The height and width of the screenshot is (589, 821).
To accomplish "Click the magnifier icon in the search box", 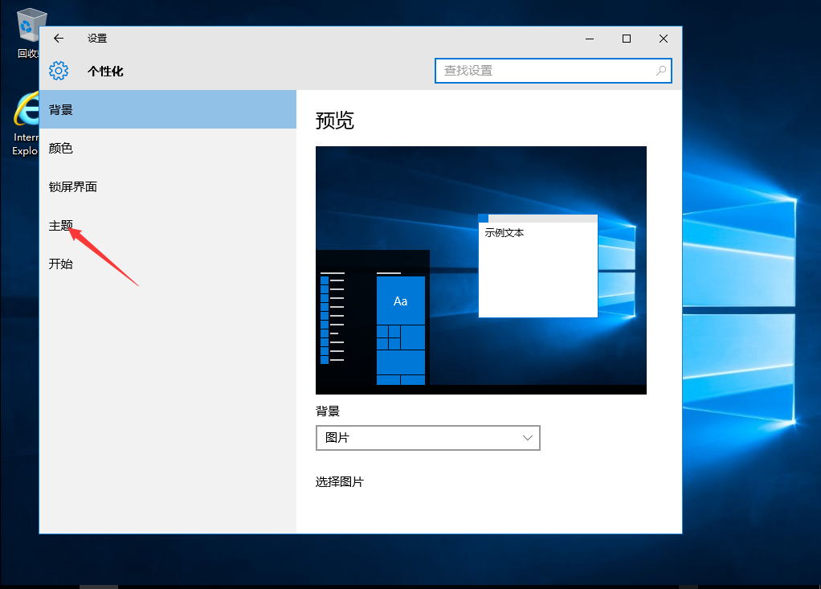I will [x=660, y=71].
